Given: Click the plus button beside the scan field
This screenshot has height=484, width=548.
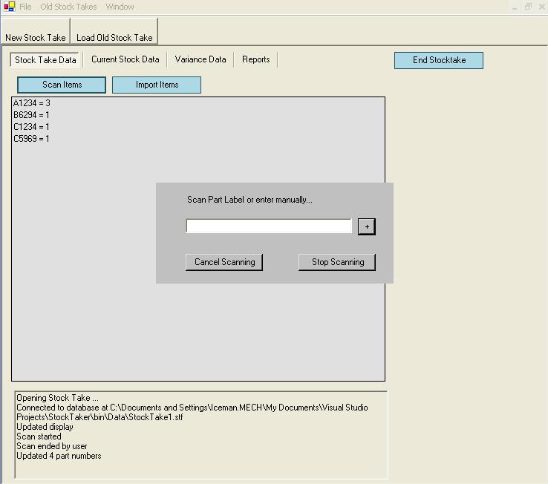Looking at the screenshot, I should (x=366, y=226).
